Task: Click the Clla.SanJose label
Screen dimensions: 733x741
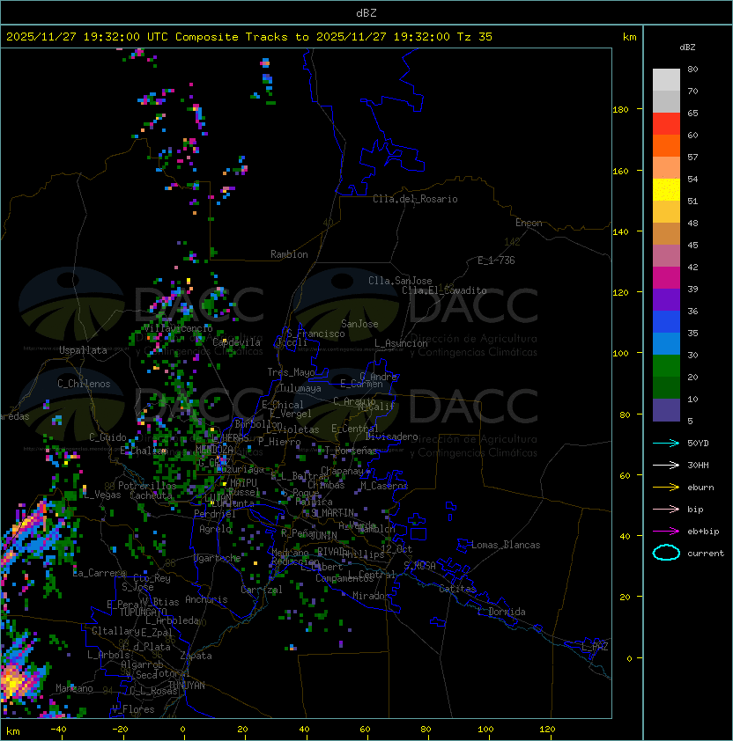Action: click(400, 281)
